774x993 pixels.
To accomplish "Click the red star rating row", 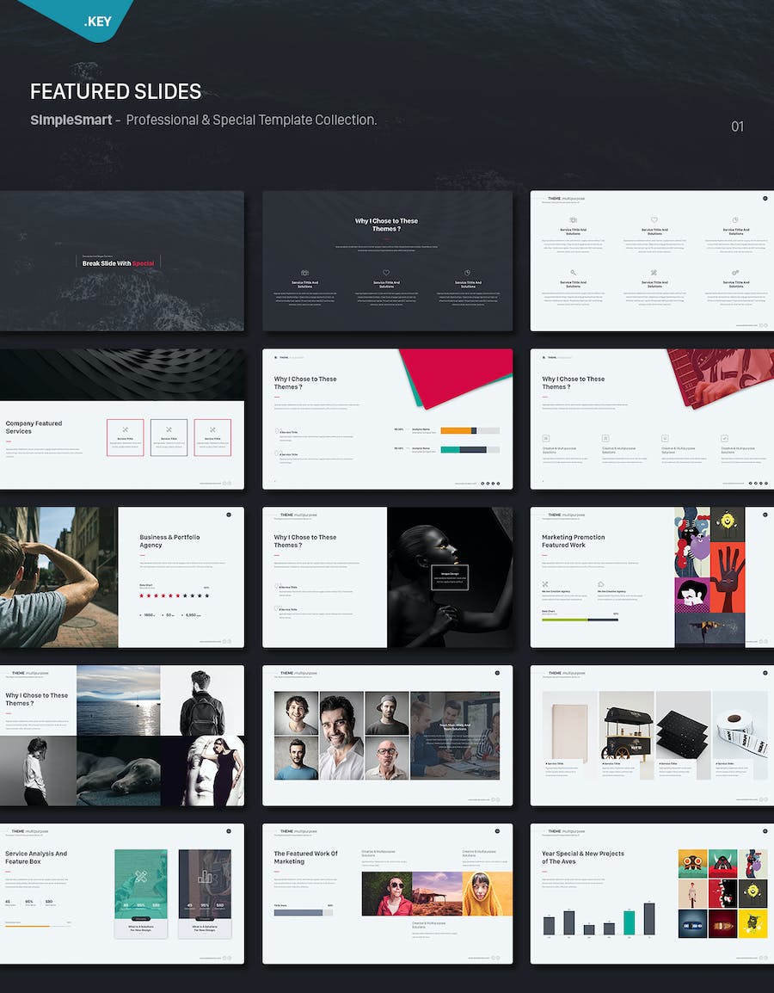I will point(175,595).
